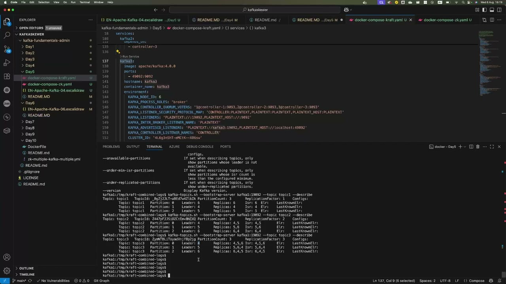Open the Explorer view in the activity bar
506x284 pixels.
7,22
